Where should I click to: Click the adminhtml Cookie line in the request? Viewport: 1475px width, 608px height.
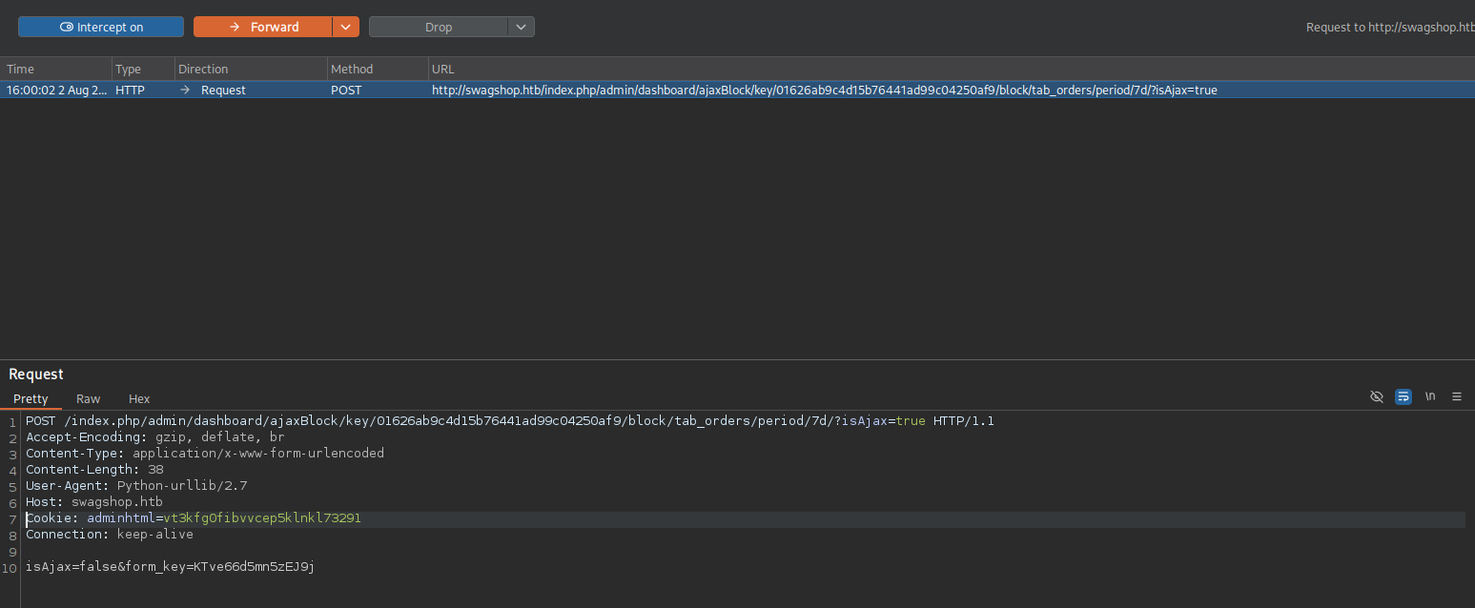191,517
